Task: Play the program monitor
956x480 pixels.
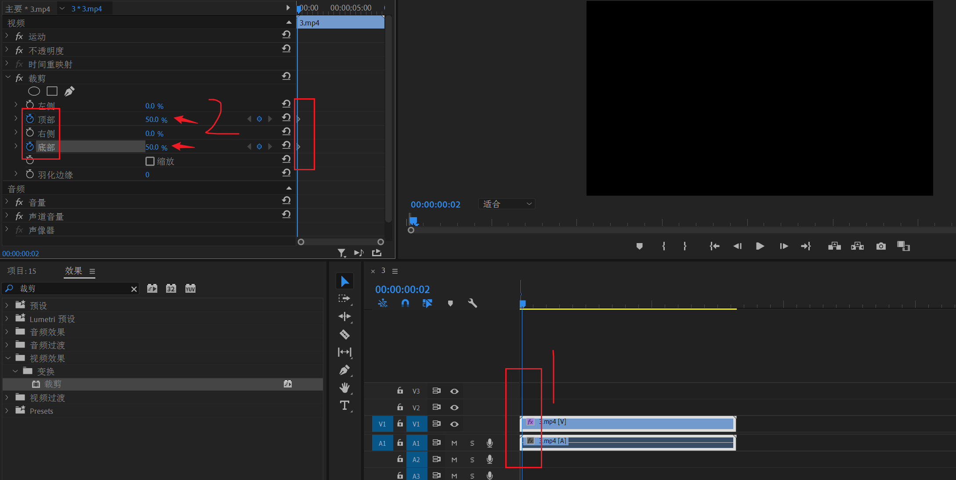Action: (x=760, y=246)
